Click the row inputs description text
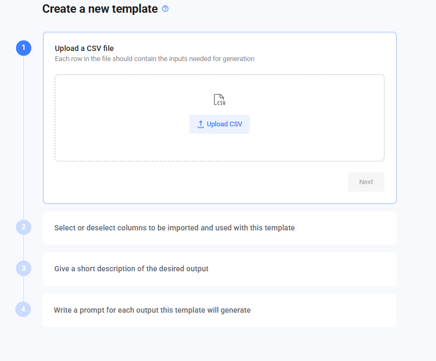 point(155,59)
